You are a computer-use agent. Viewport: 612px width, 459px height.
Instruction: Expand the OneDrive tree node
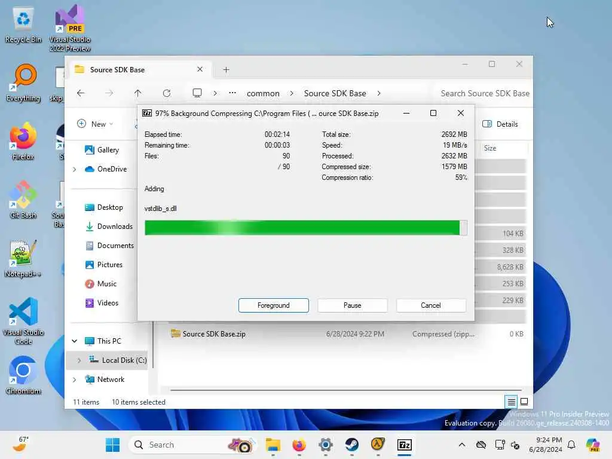click(x=75, y=169)
